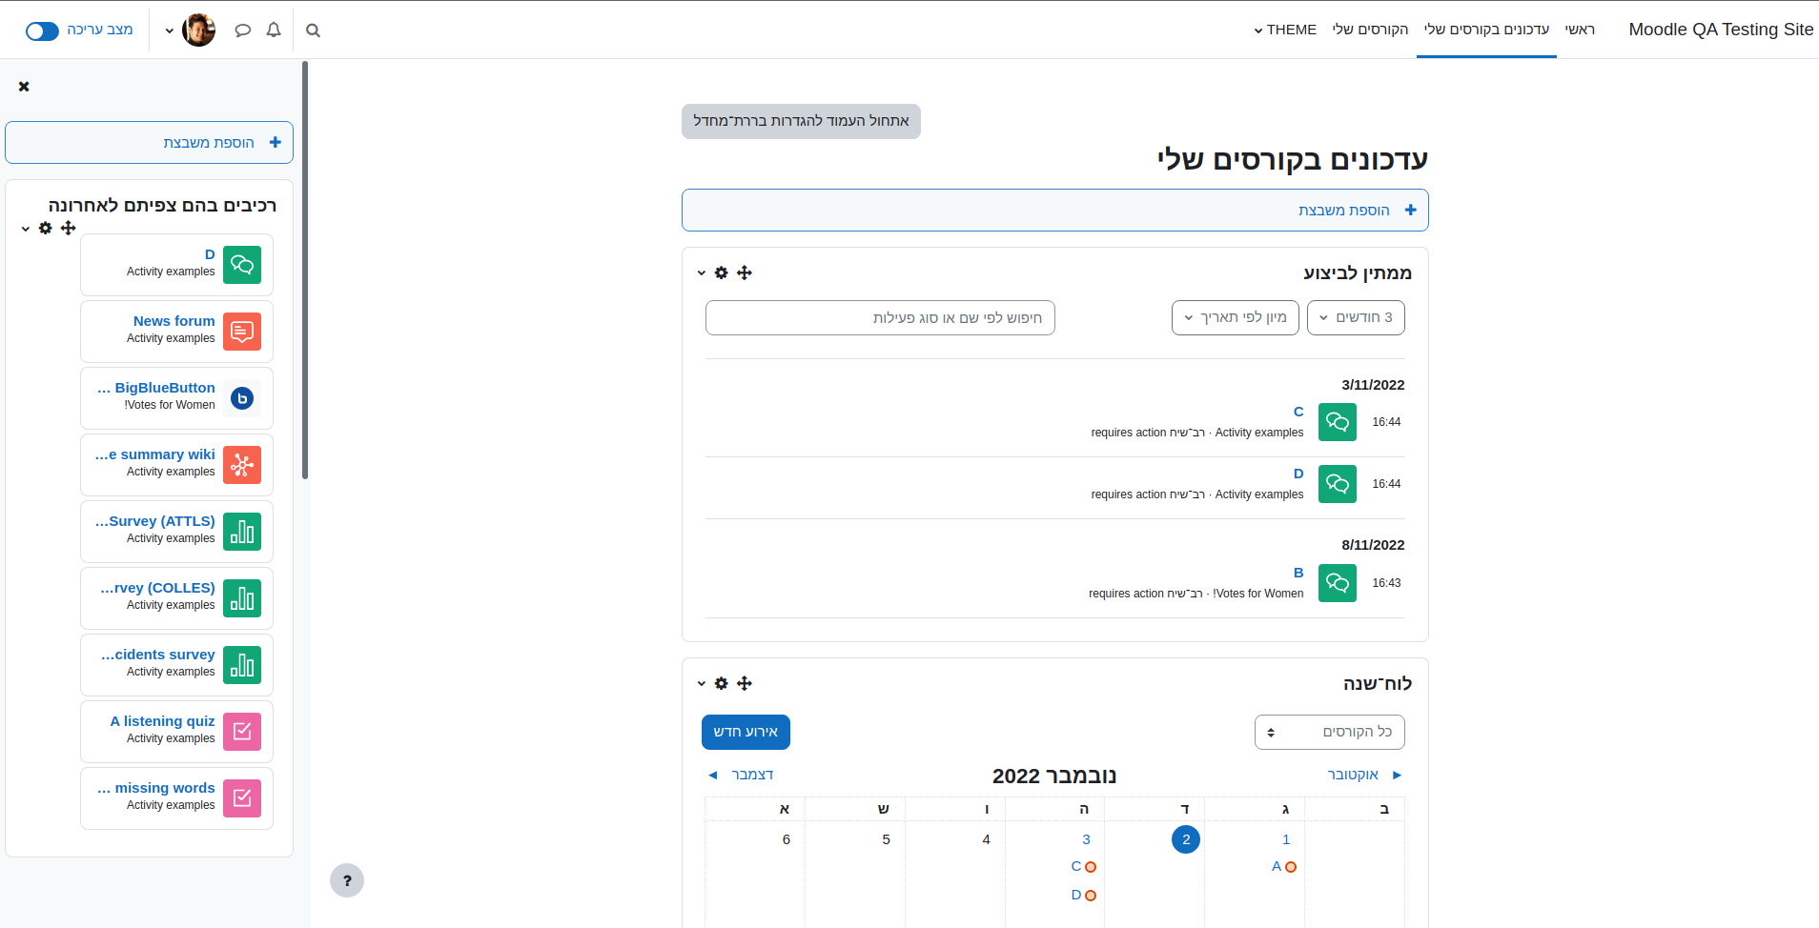Collapse ממתין לביצוע block chevron
Image resolution: width=1819 pixels, height=928 pixels.
pyautogui.click(x=702, y=273)
